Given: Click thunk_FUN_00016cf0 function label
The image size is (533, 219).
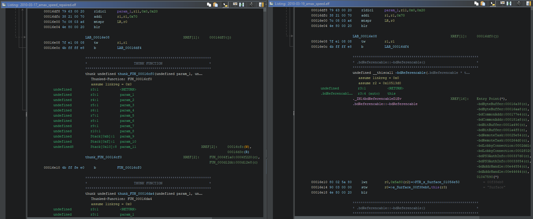Looking at the screenshot, I should 103,157.
